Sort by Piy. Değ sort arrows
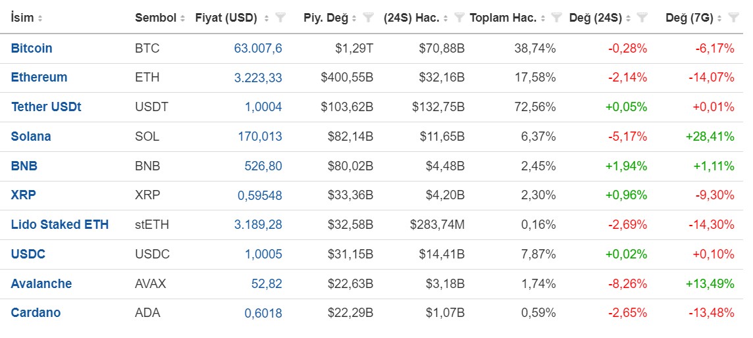 (x=354, y=18)
